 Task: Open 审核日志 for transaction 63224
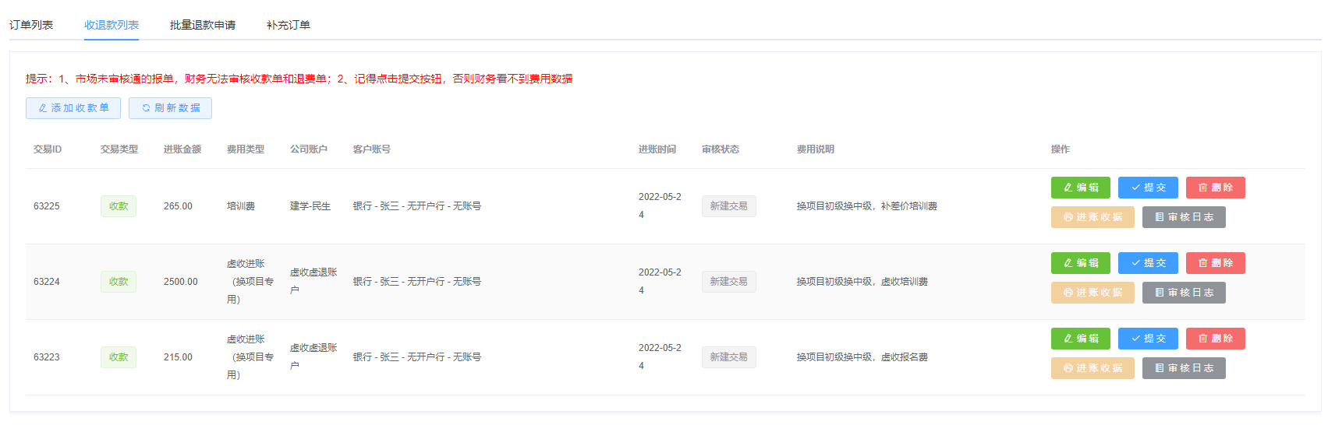coord(1184,293)
